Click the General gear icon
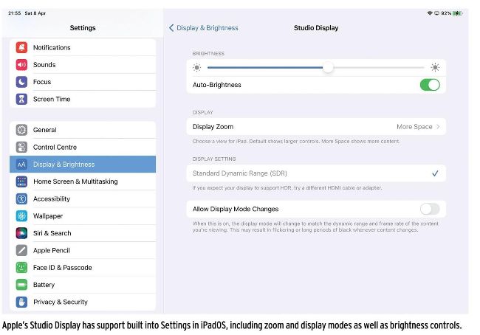480x335 pixels. pyautogui.click(x=21, y=130)
